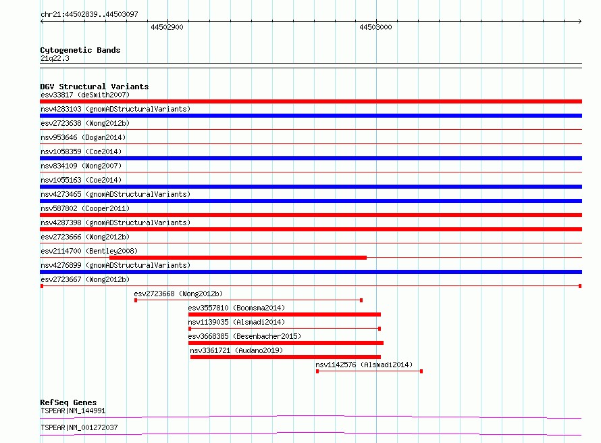Viewport: 601px width, 443px height.
Task: Click the nsv4287398 (gnomADStructuralVariants) label
Action: click(x=115, y=223)
